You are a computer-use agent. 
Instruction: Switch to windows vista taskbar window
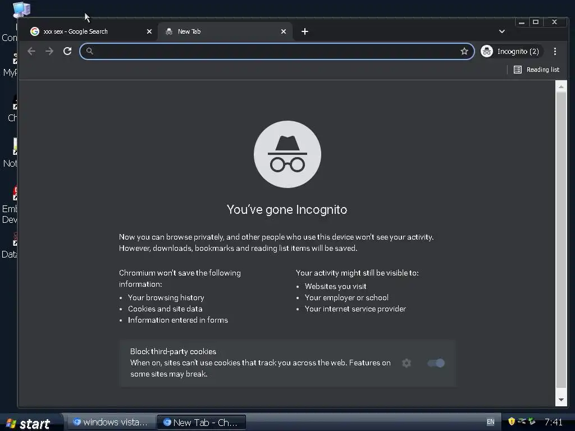[112, 423]
